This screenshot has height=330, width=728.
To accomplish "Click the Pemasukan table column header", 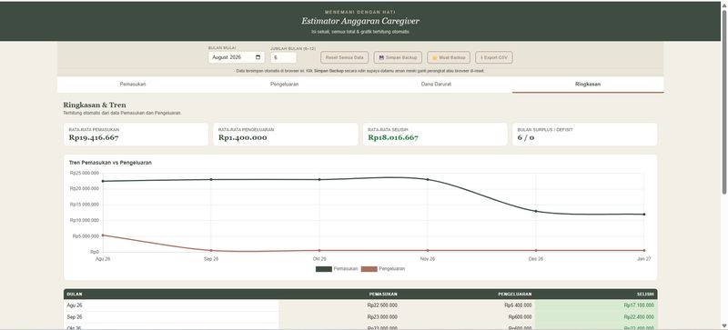I will pyautogui.click(x=383, y=295).
